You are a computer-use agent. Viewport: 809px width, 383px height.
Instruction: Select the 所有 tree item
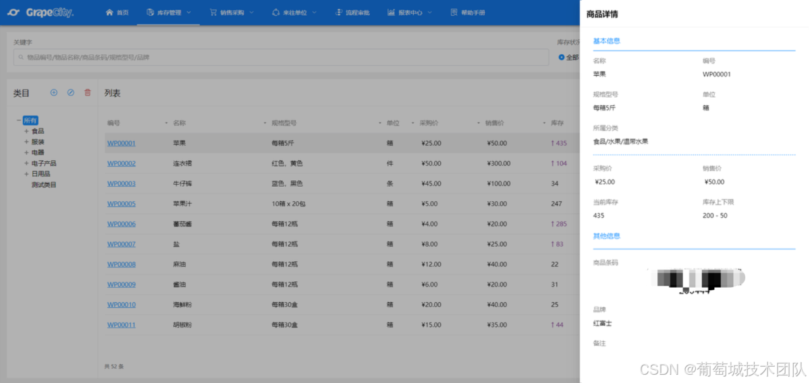[31, 121]
